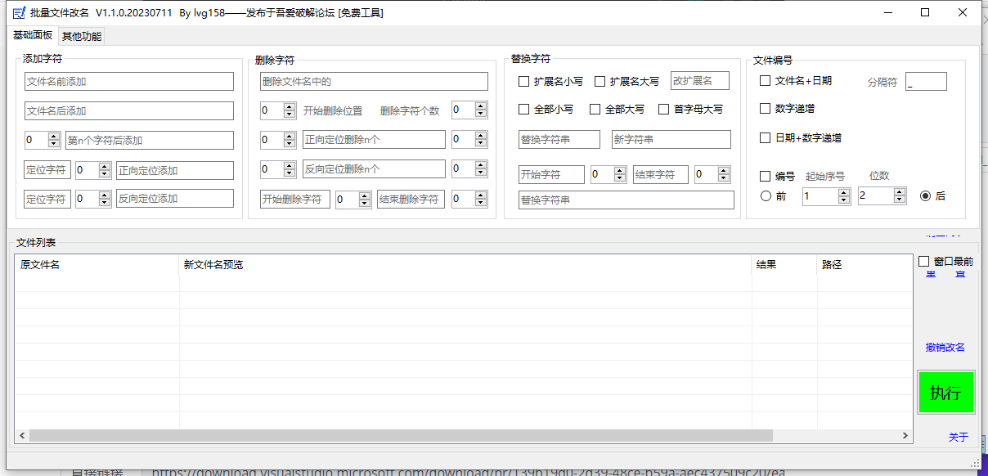988x476 pixels.
Task: Click the up arrow of 起始序号 spinner
Action: click(843, 191)
